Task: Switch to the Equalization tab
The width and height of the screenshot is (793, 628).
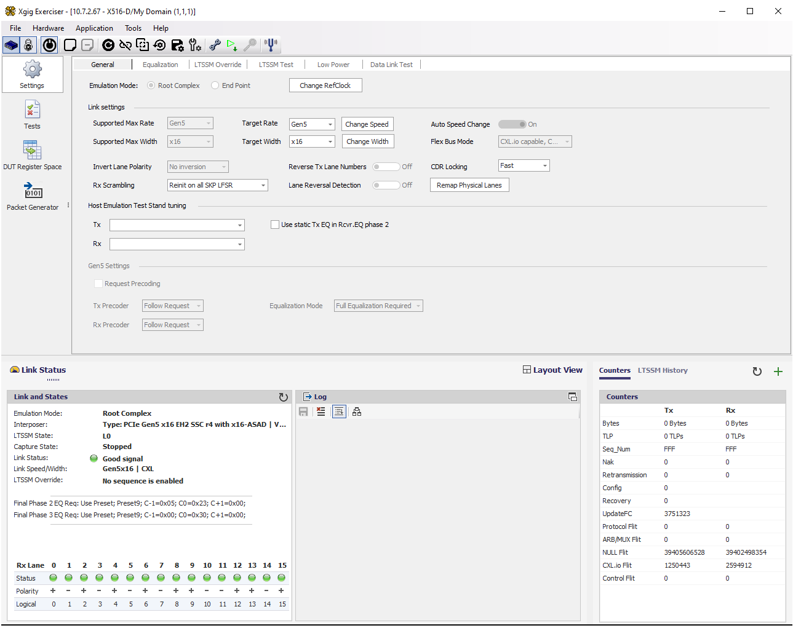Action: (160, 65)
